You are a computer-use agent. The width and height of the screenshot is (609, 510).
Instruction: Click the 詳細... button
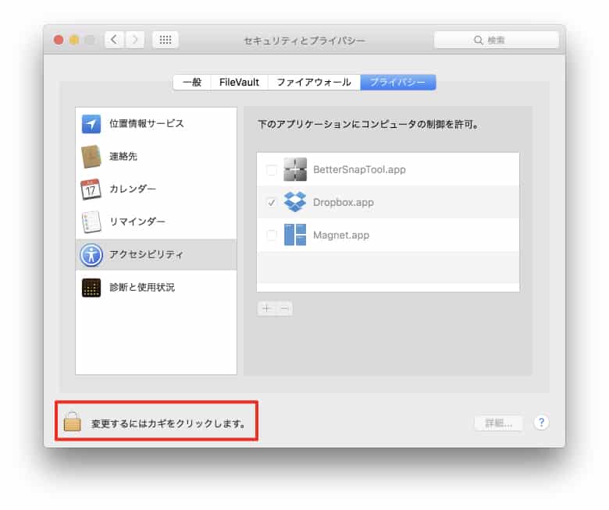(x=499, y=423)
